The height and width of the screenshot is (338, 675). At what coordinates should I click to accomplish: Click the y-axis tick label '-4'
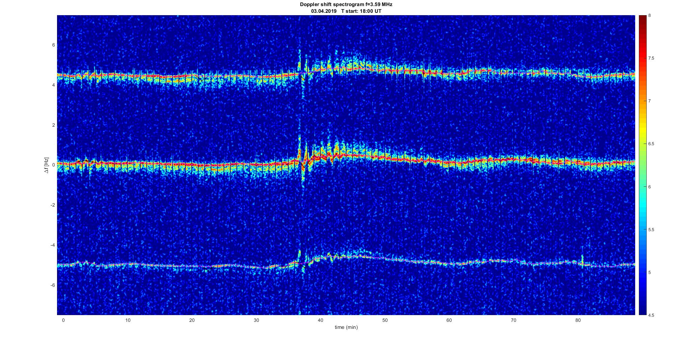(53, 245)
